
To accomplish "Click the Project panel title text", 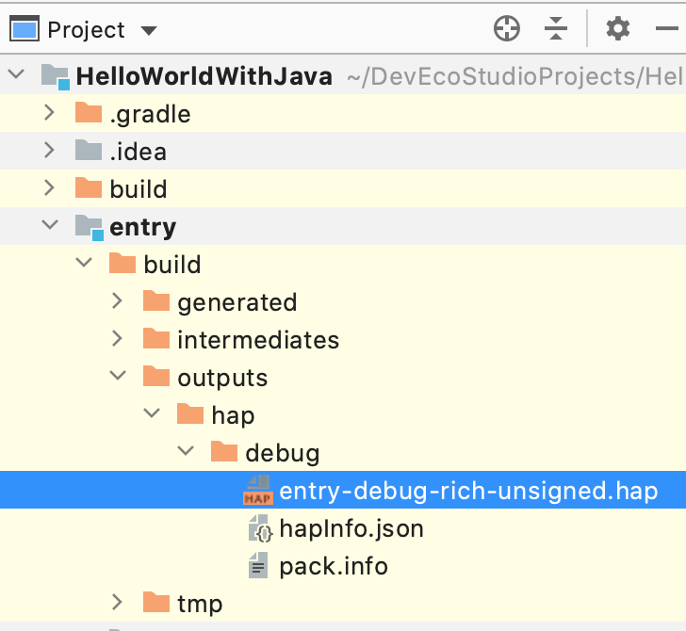I will pos(86,30).
